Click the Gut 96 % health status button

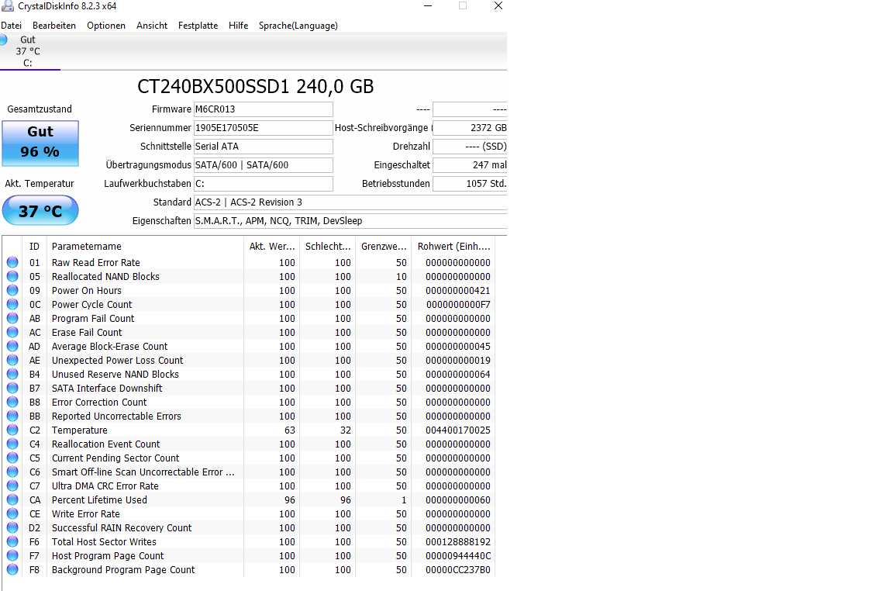coord(40,143)
